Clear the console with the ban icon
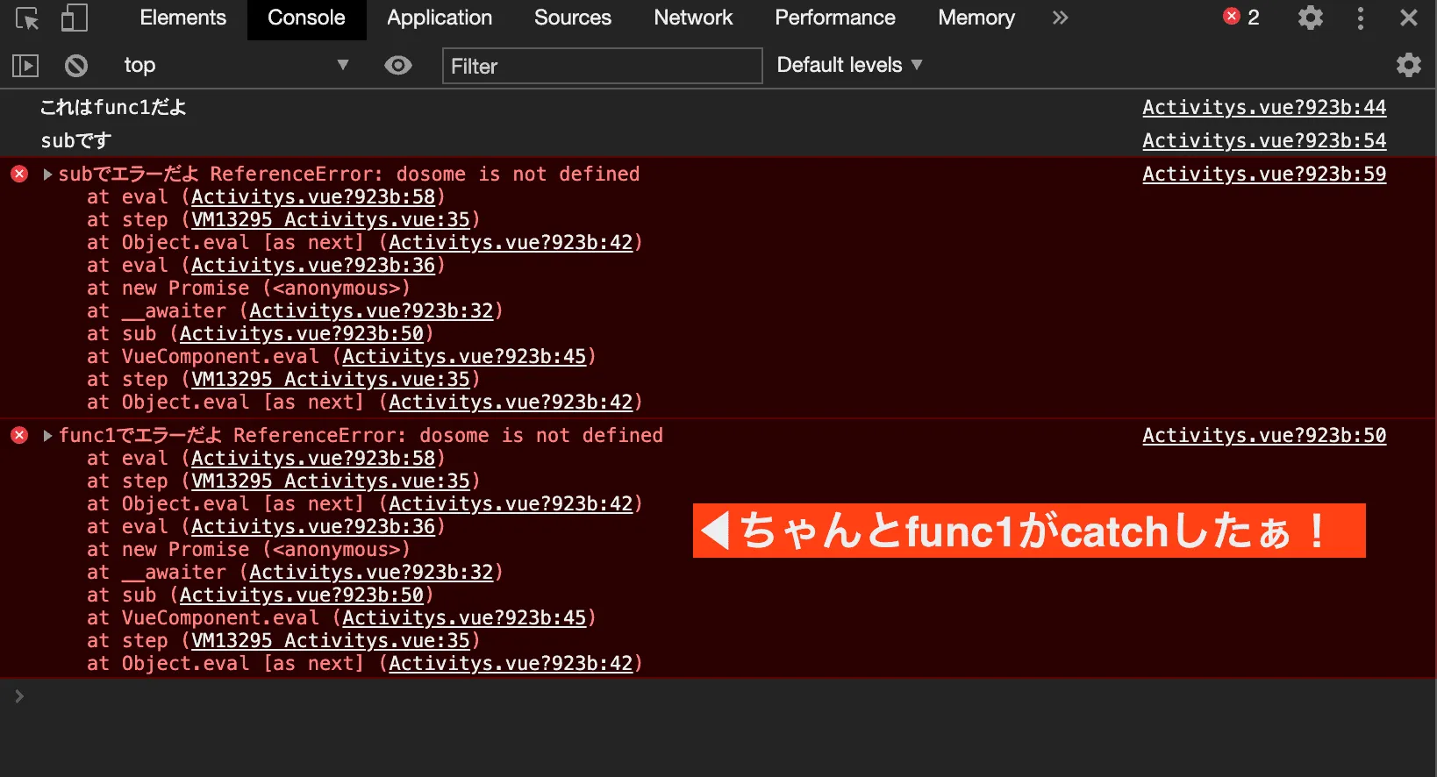 76,65
